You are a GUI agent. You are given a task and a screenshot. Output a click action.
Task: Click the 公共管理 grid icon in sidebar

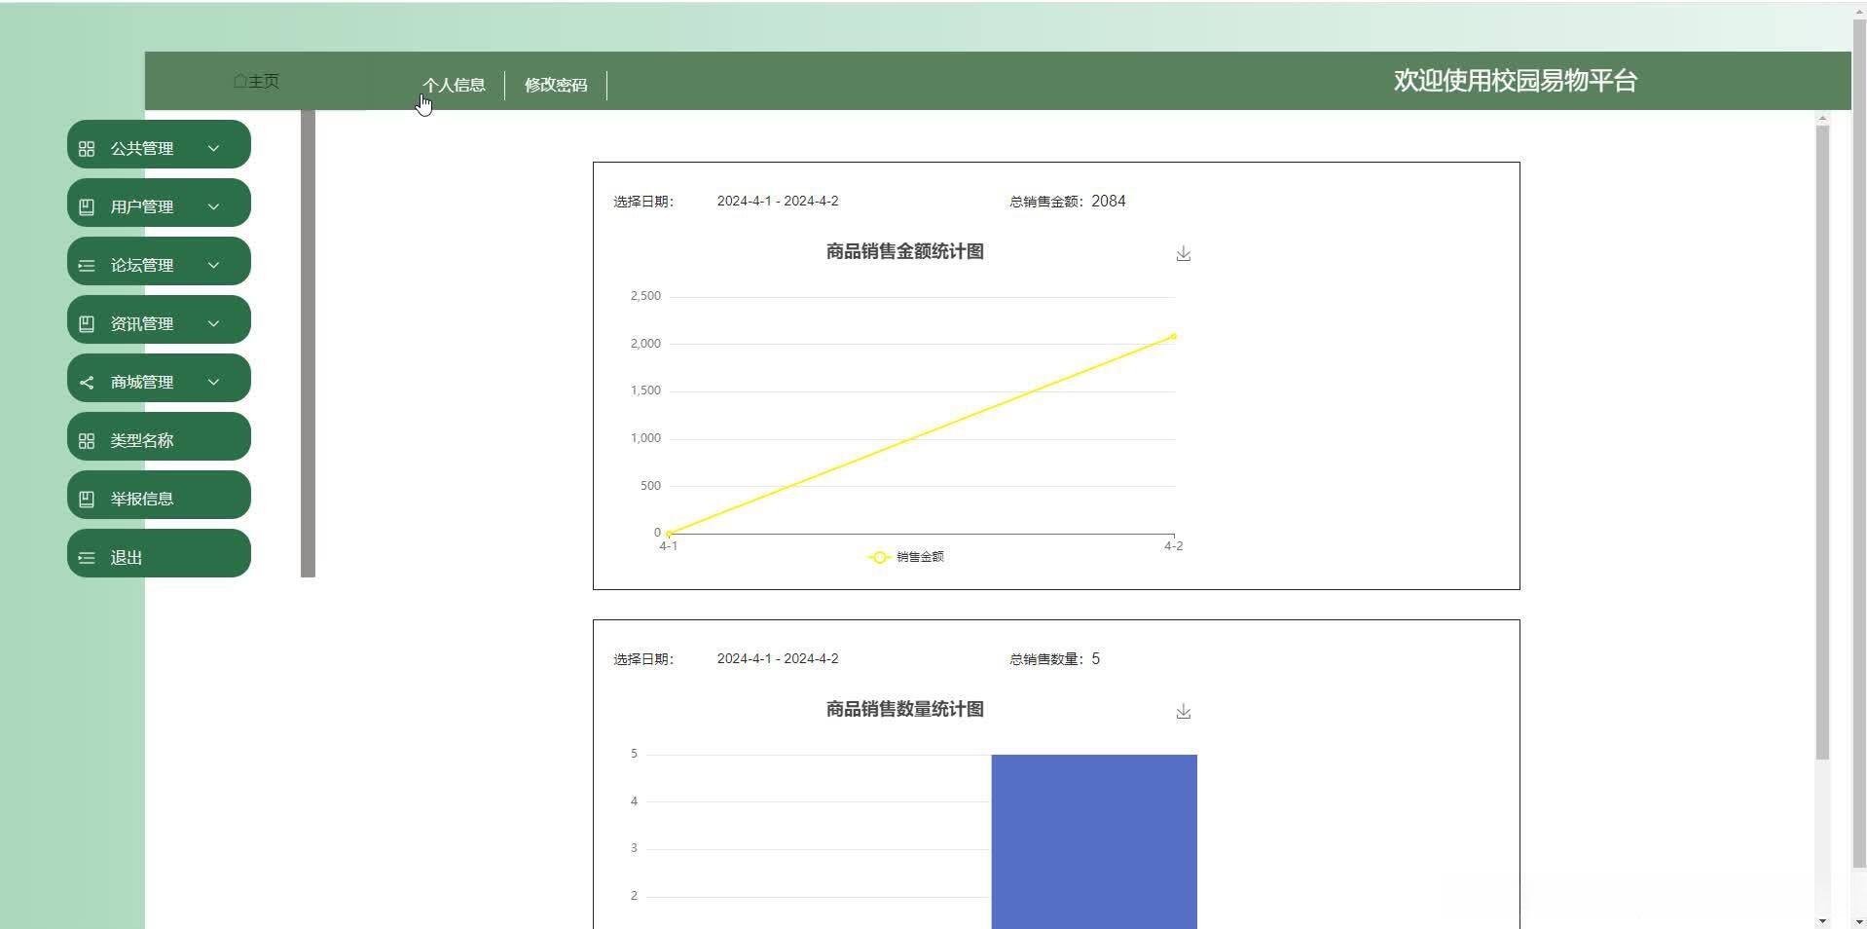tap(87, 147)
